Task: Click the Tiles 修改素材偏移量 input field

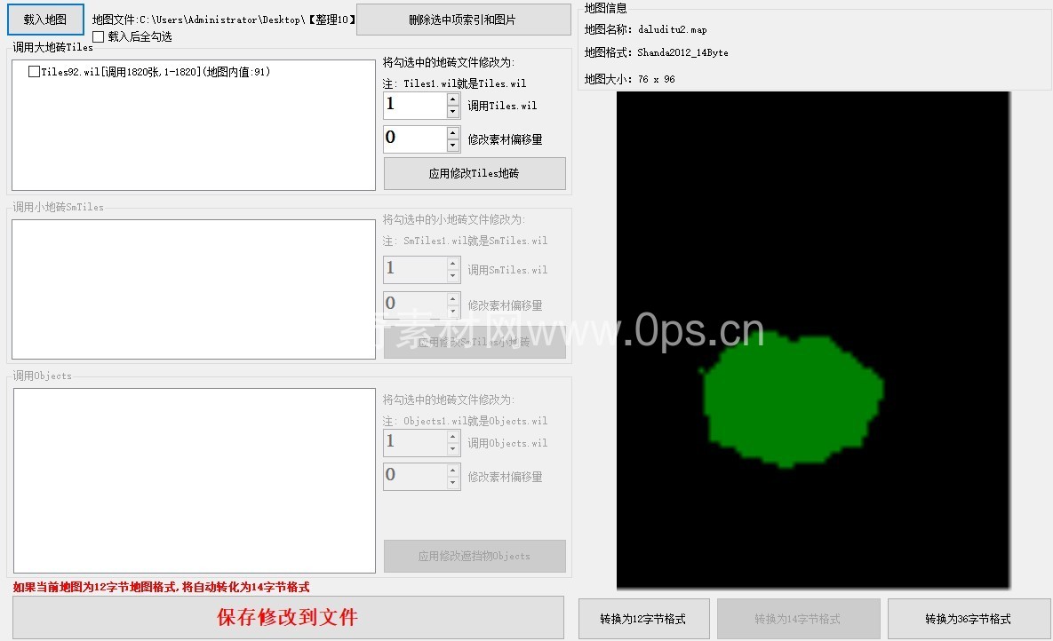Action: [x=414, y=138]
